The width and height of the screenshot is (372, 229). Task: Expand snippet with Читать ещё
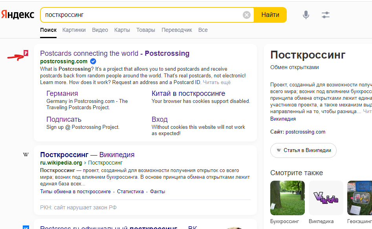(x=216, y=82)
